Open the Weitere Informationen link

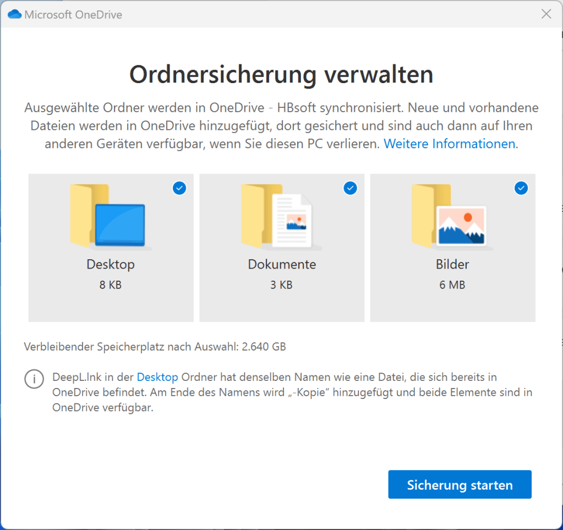(449, 144)
